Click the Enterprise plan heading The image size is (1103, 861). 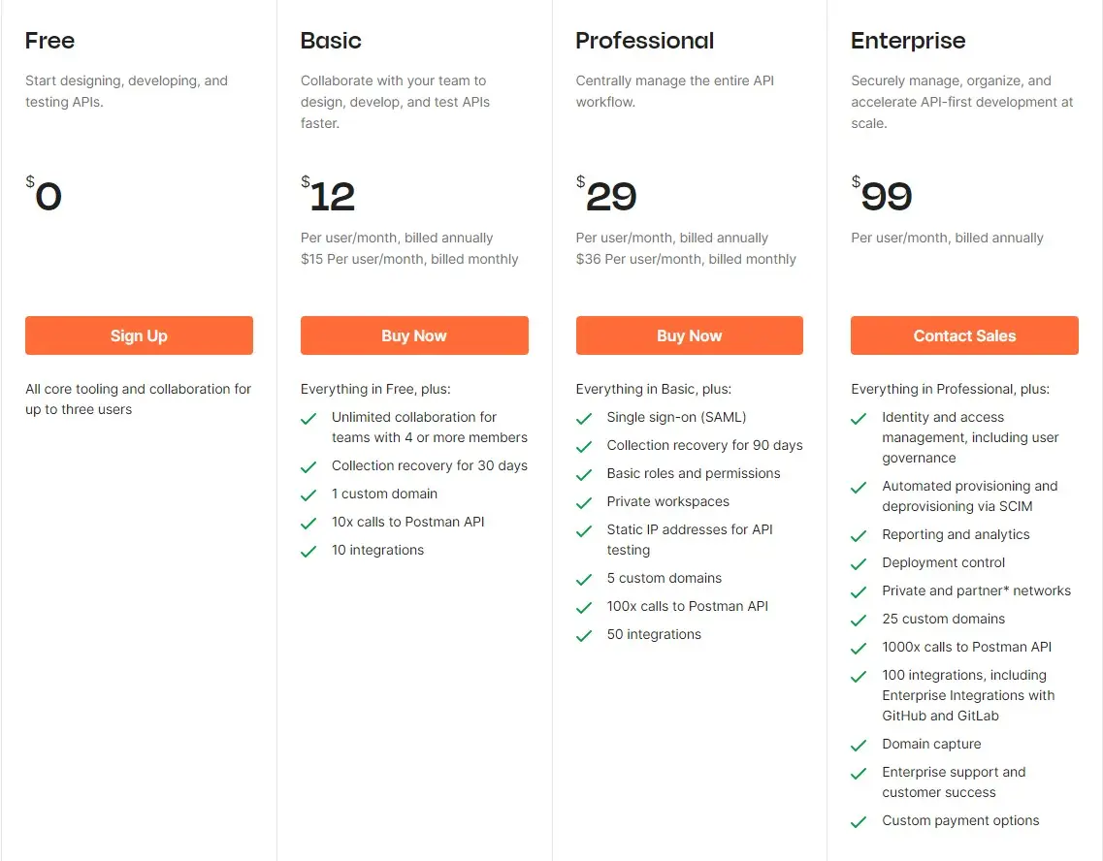coord(908,41)
